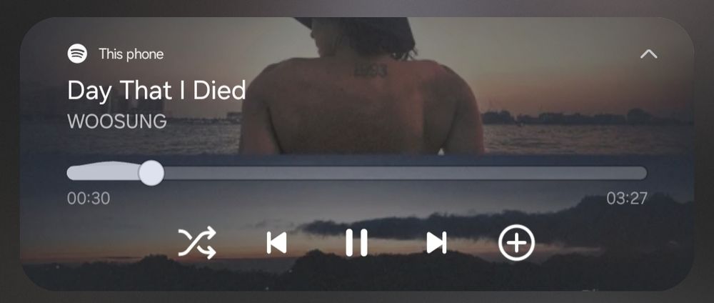Change output device from This phone
The image size is (714, 303).
tap(131, 54)
